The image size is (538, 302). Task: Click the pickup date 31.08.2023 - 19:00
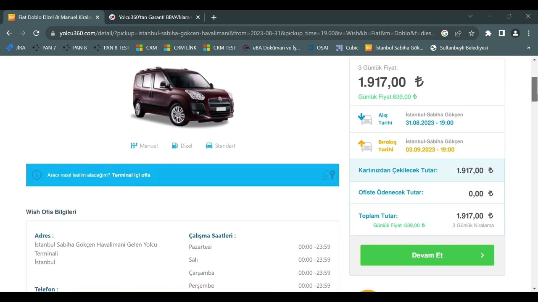(430, 123)
